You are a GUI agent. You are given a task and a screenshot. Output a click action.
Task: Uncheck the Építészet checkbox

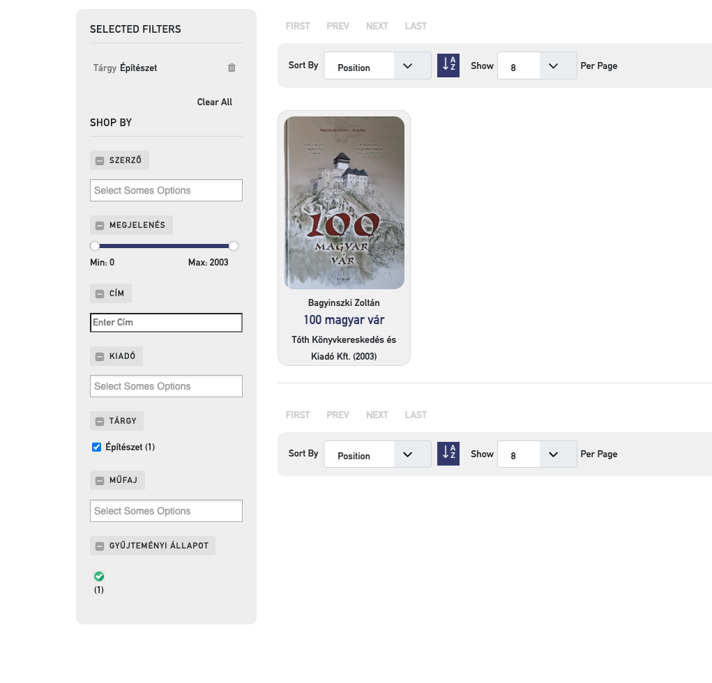coord(97,447)
